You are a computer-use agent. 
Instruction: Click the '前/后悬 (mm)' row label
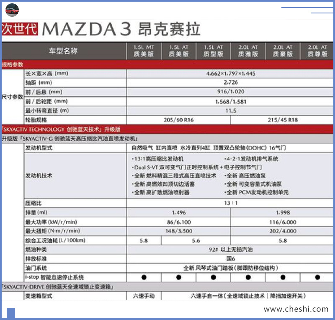(x=44, y=92)
